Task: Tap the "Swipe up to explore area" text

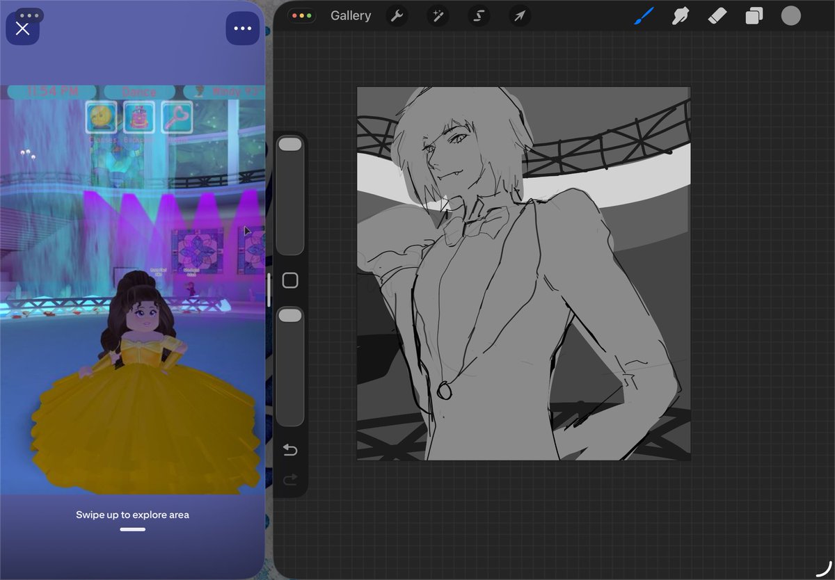Action: pyautogui.click(x=132, y=515)
